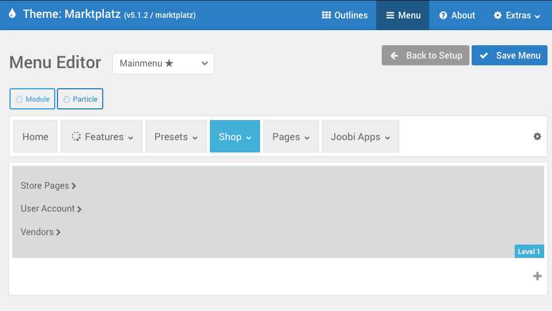Image resolution: width=552 pixels, height=311 pixels.
Task: Select the Shop menu item
Action: [235, 136]
